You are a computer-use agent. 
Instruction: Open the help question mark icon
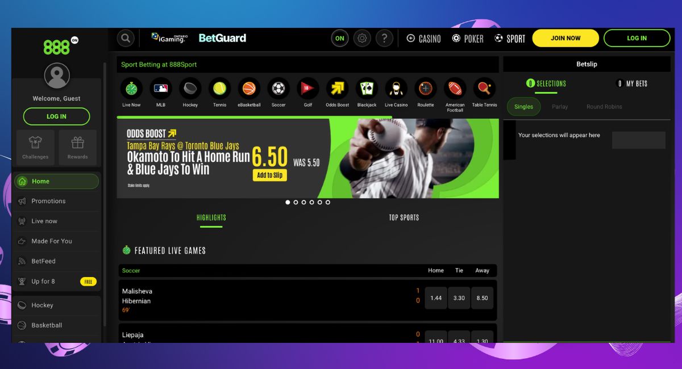pos(384,39)
